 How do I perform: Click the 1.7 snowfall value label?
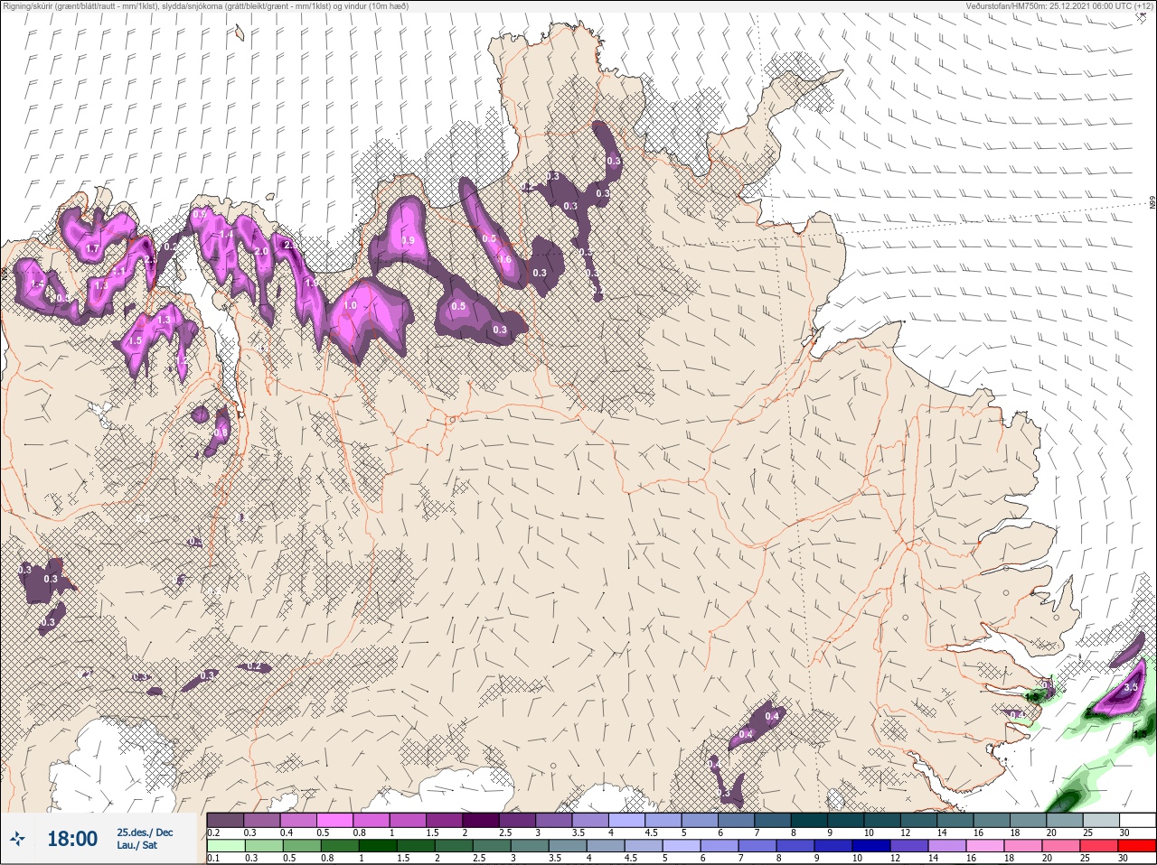pyautogui.click(x=91, y=248)
